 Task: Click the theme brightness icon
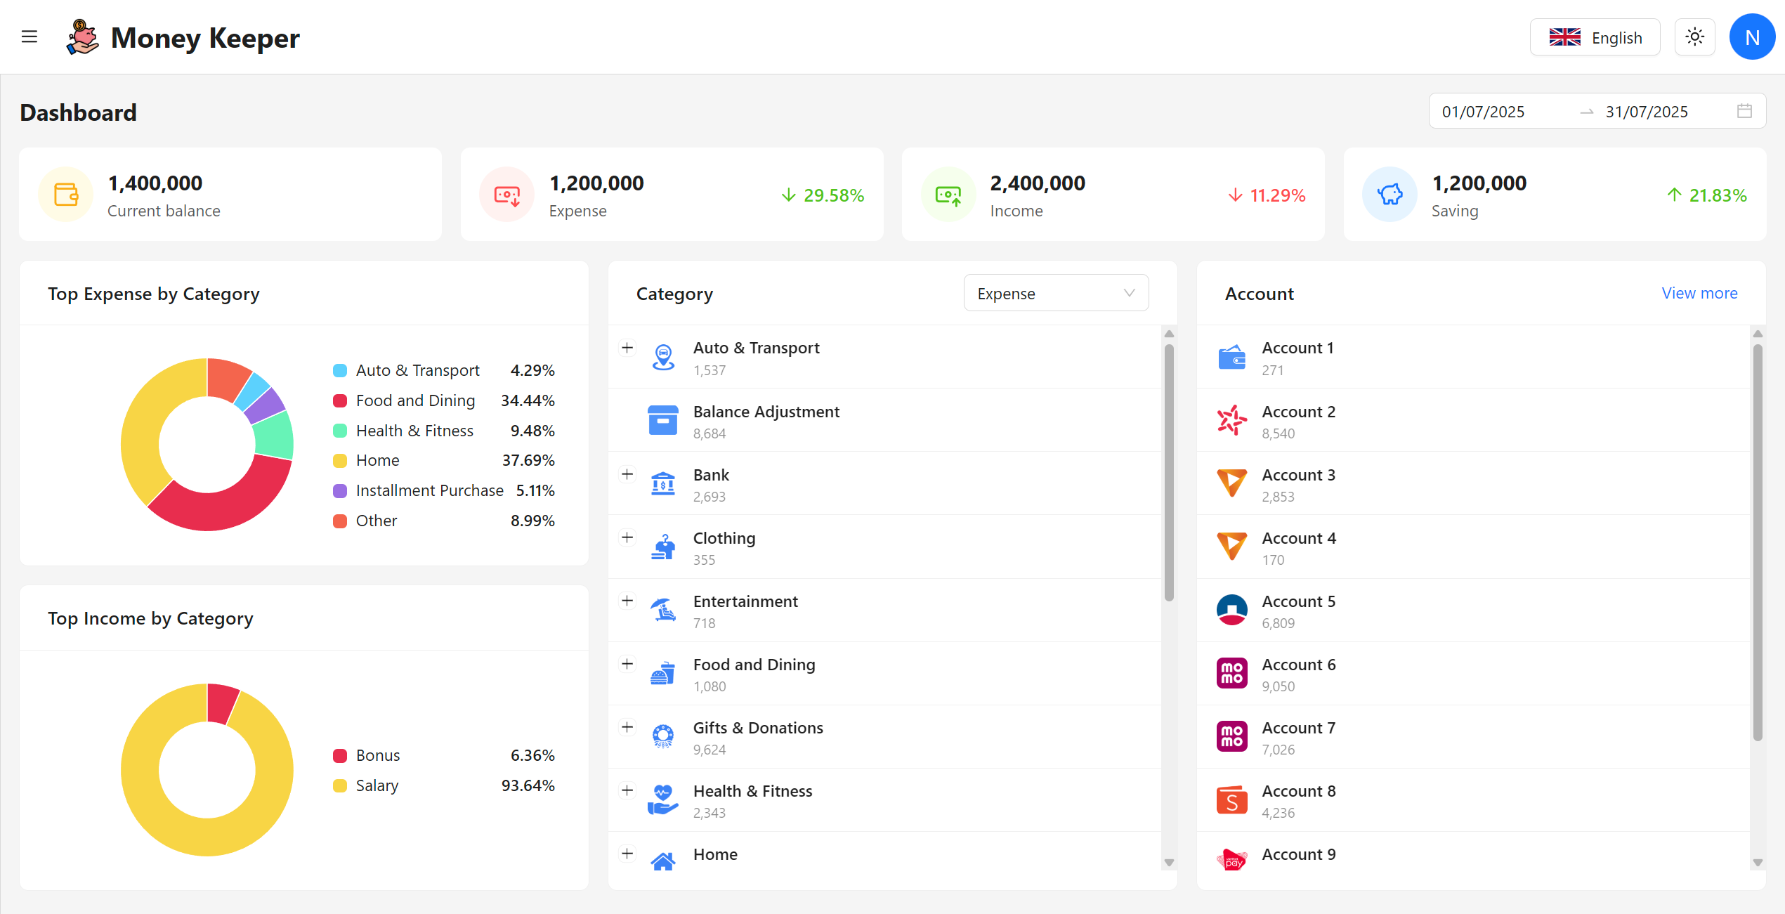point(1695,37)
